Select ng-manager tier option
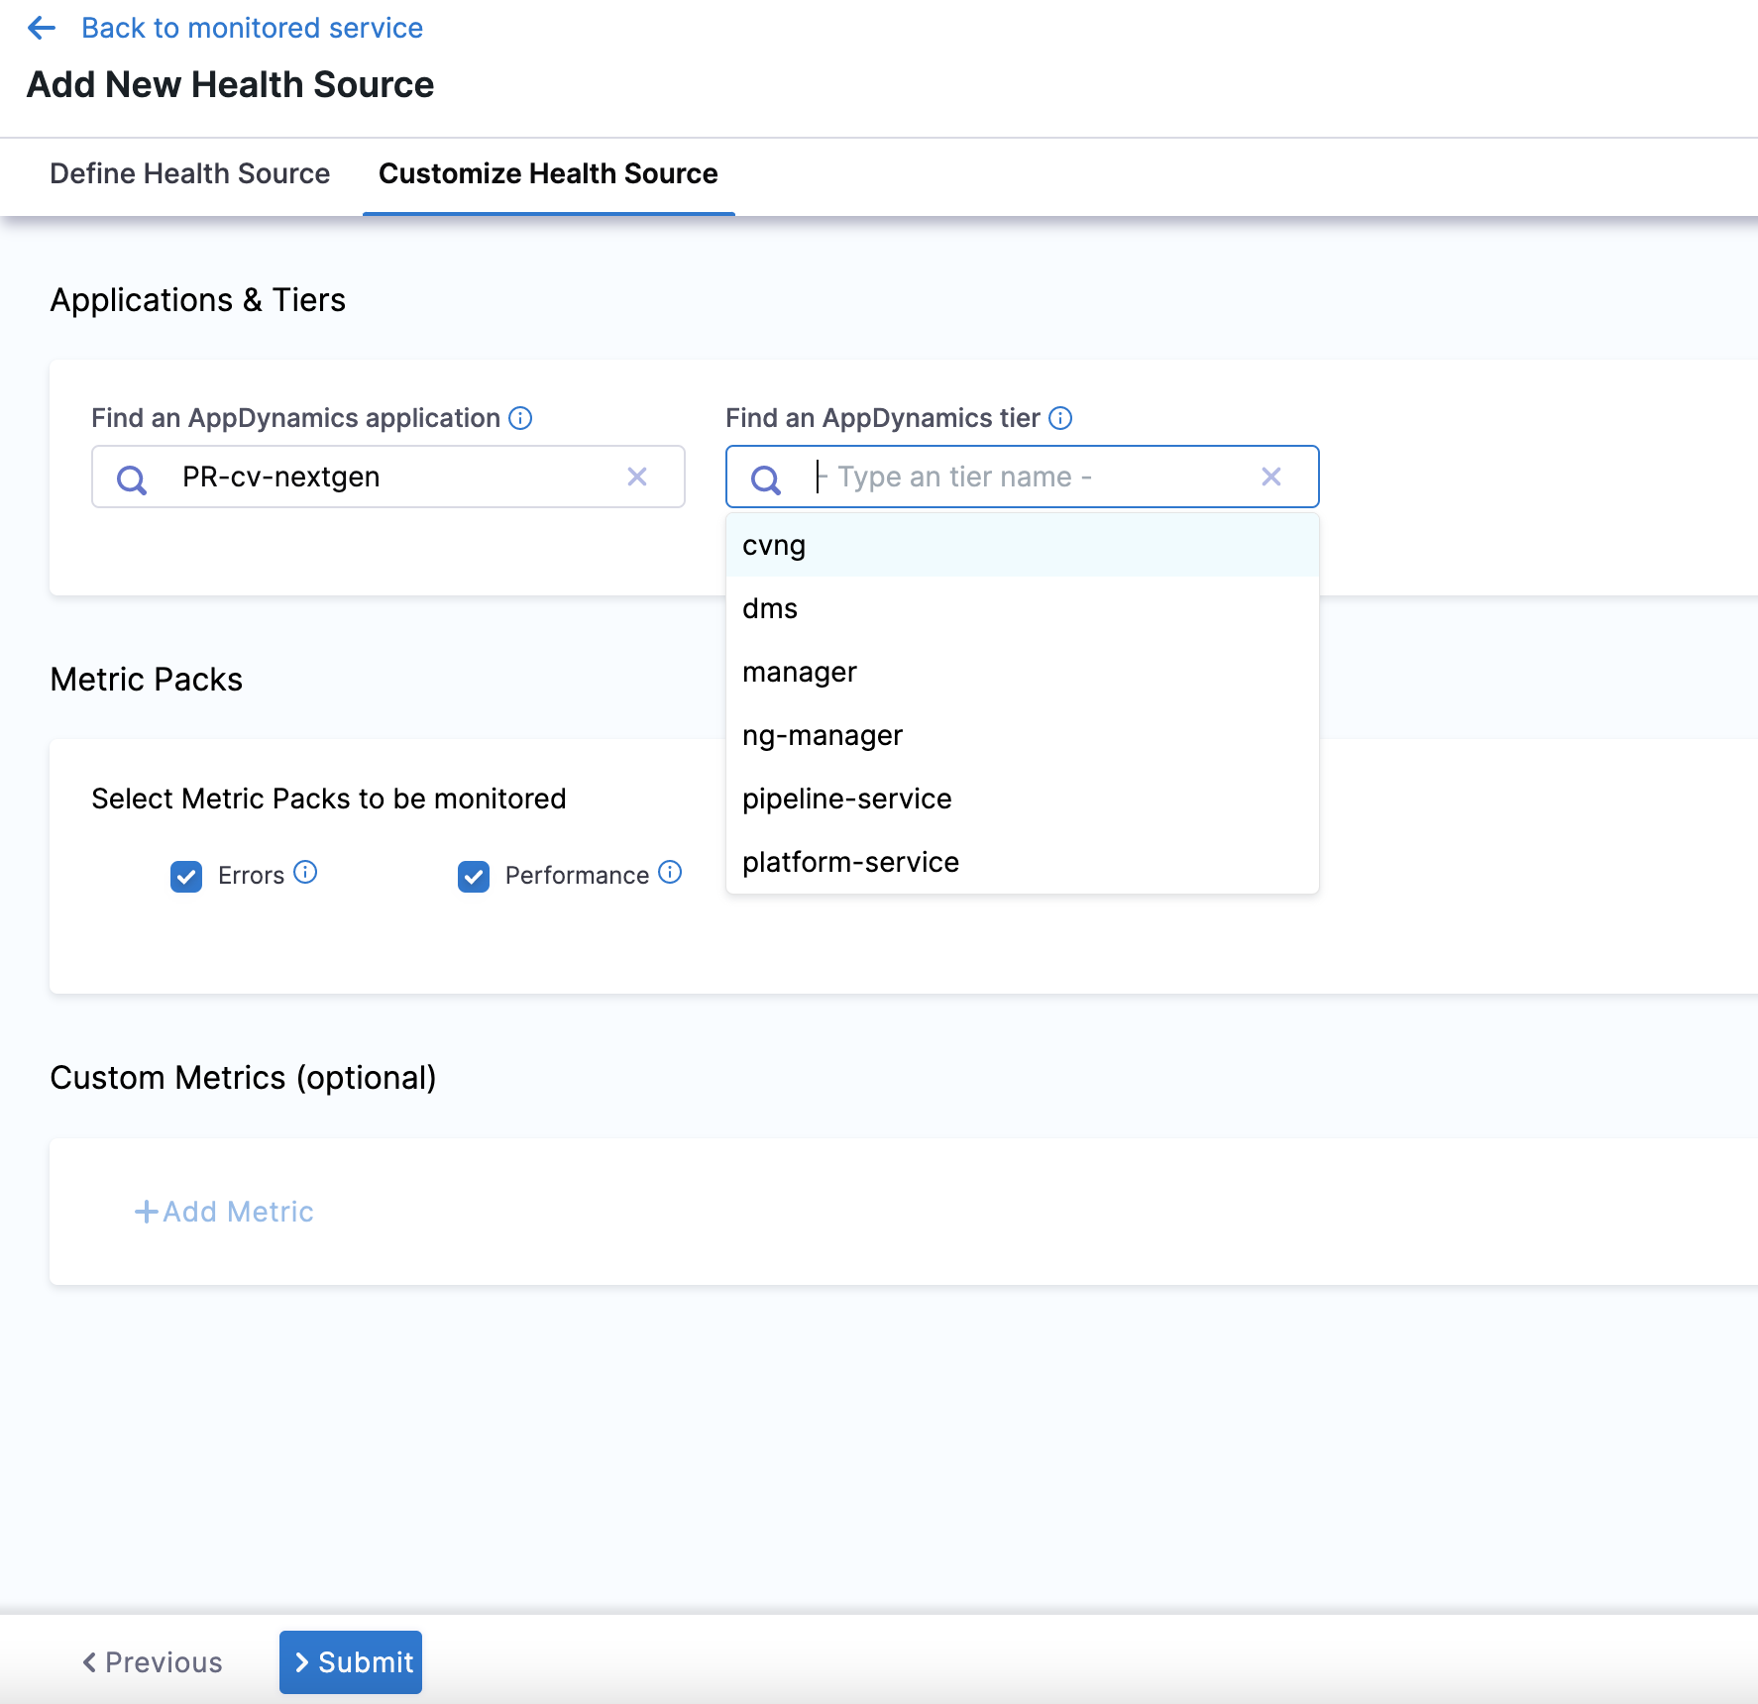Screen dimensions: 1758x1704 (1022, 735)
